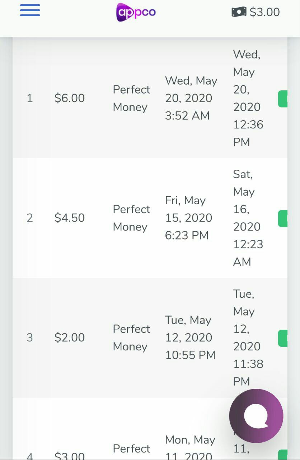Select the $2.00 amount cell
The image size is (300, 460).
click(x=70, y=338)
